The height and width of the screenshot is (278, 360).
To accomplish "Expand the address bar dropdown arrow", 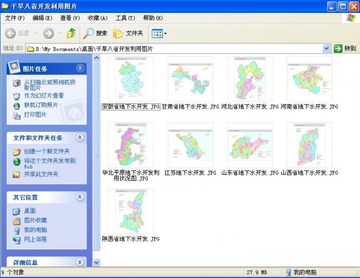I will [x=326, y=48].
